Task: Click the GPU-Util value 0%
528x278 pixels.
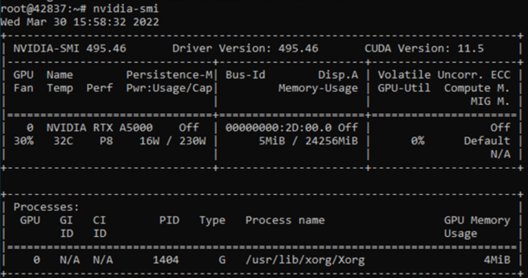Action: (418, 141)
